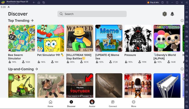This screenshot has height=109, width=189.
Task: Click the 'Pressure' game title
Action: click(130, 55)
